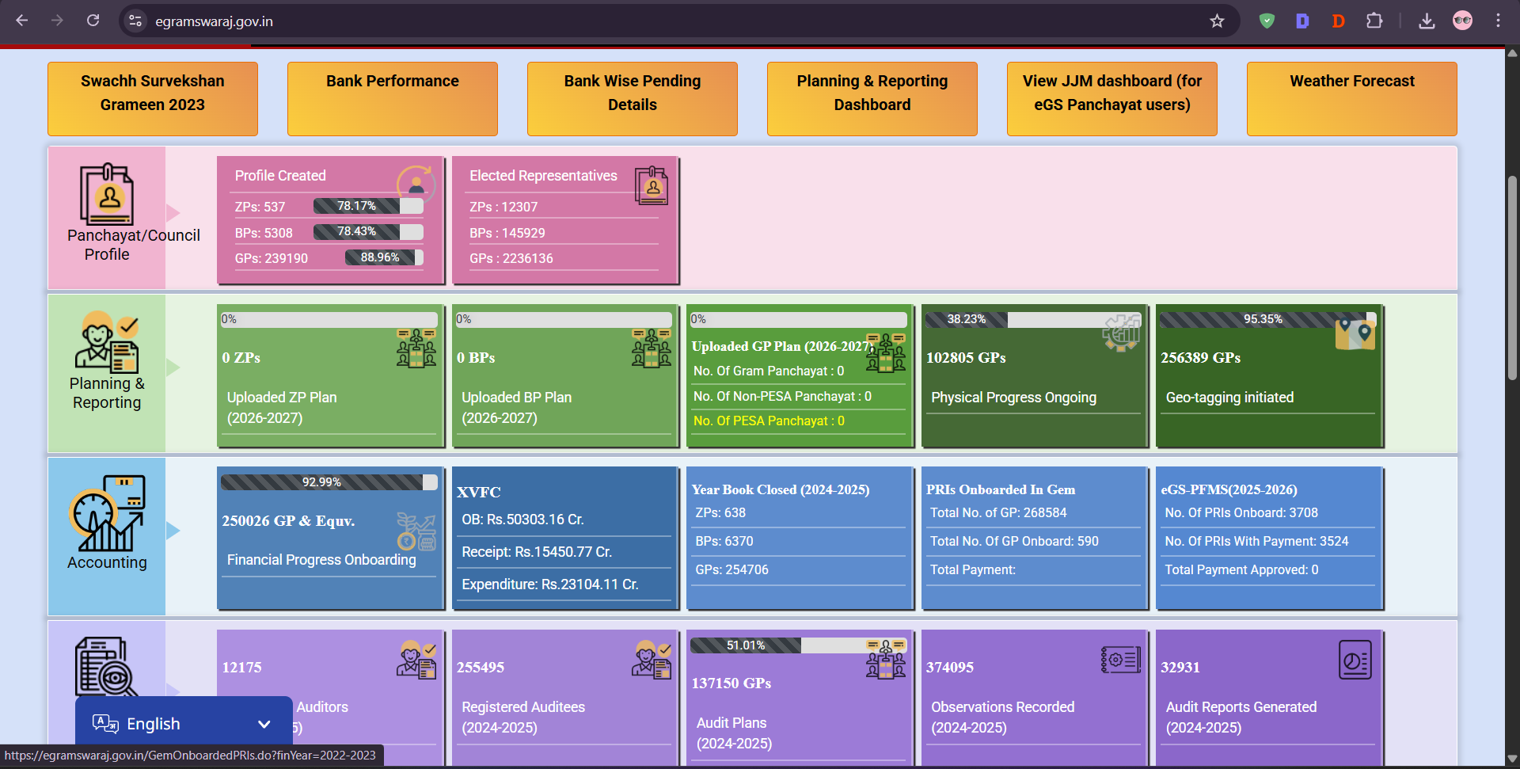Click the Elected Representatives badge icon
1520x769 pixels.
coord(652,185)
